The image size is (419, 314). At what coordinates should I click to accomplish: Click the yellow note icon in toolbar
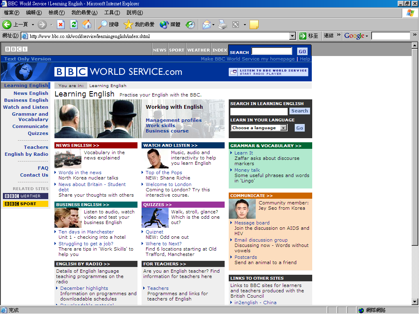point(254,25)
